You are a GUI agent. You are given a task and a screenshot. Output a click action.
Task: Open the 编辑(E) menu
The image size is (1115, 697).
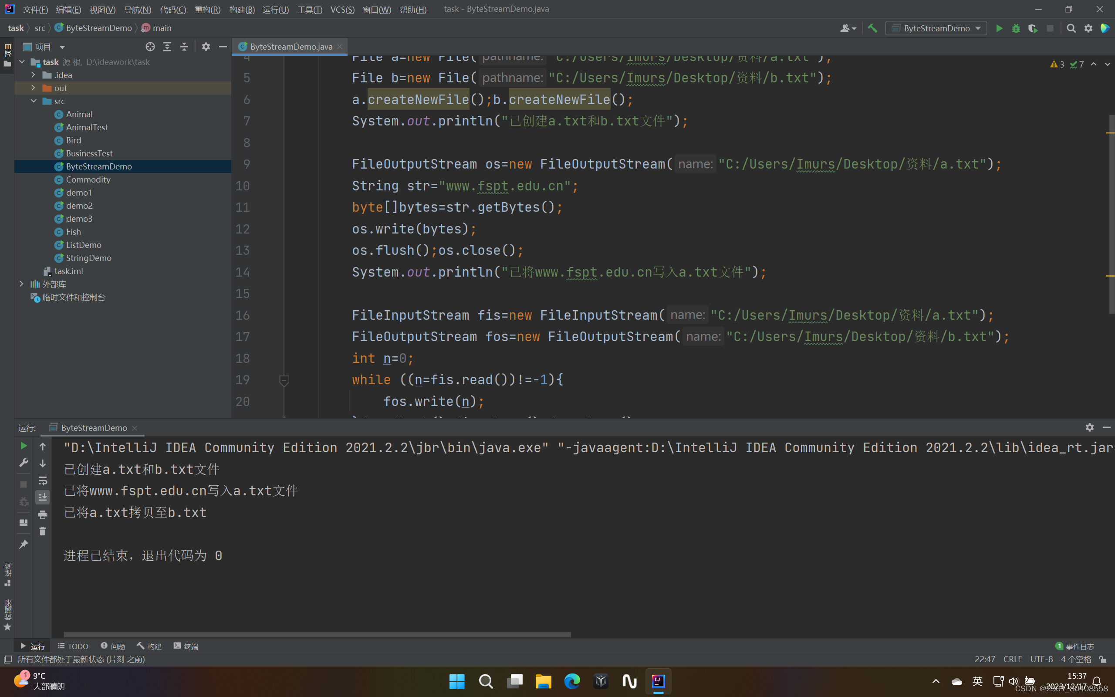pos(69,9)
